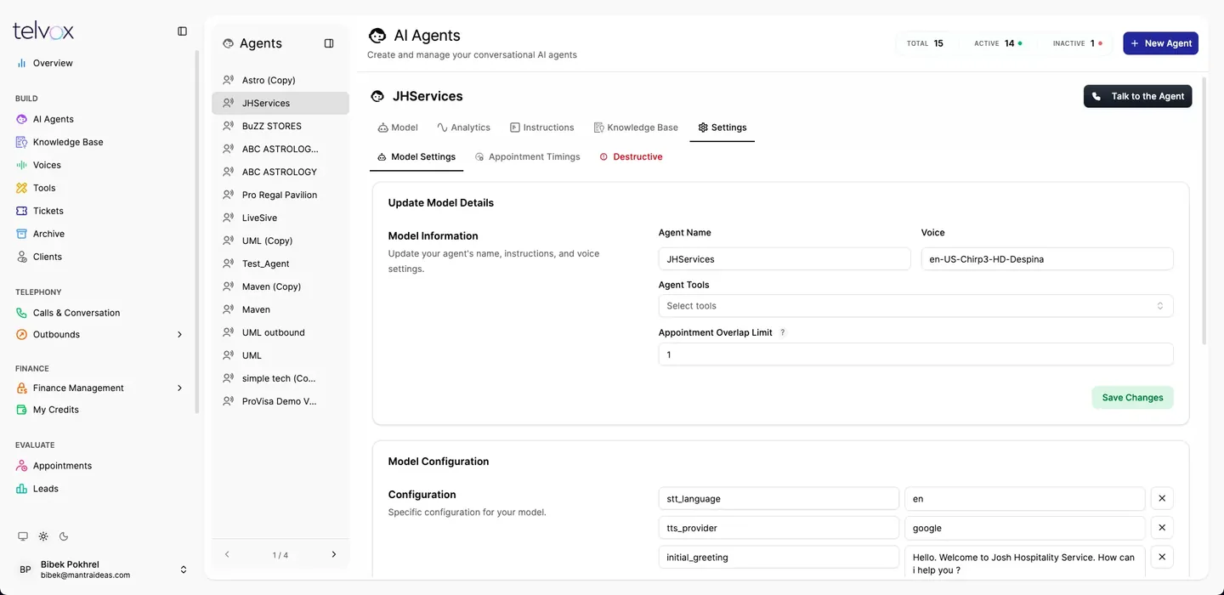Click the Outbounds sidebar icon
The image size is (1224, 595).
click(x=22, y=334)
